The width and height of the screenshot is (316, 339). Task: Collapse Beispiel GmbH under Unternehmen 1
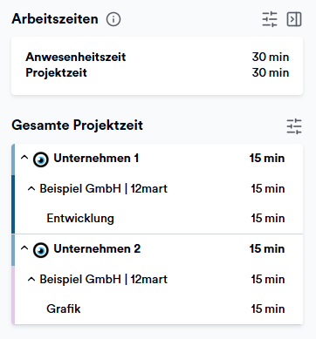click(x=31, y=189)
